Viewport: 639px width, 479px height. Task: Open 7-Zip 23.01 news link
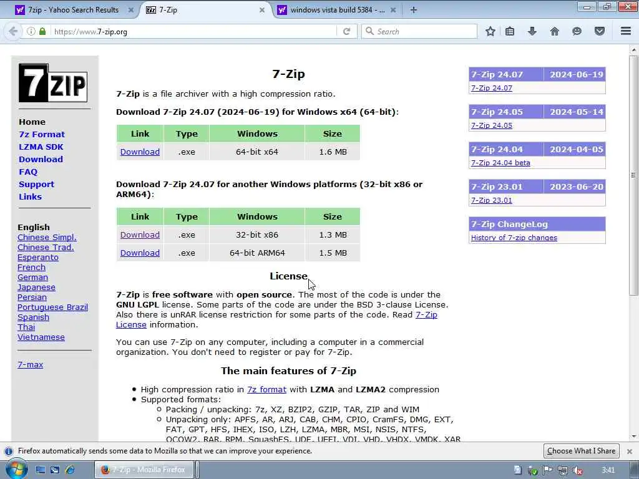492,200
